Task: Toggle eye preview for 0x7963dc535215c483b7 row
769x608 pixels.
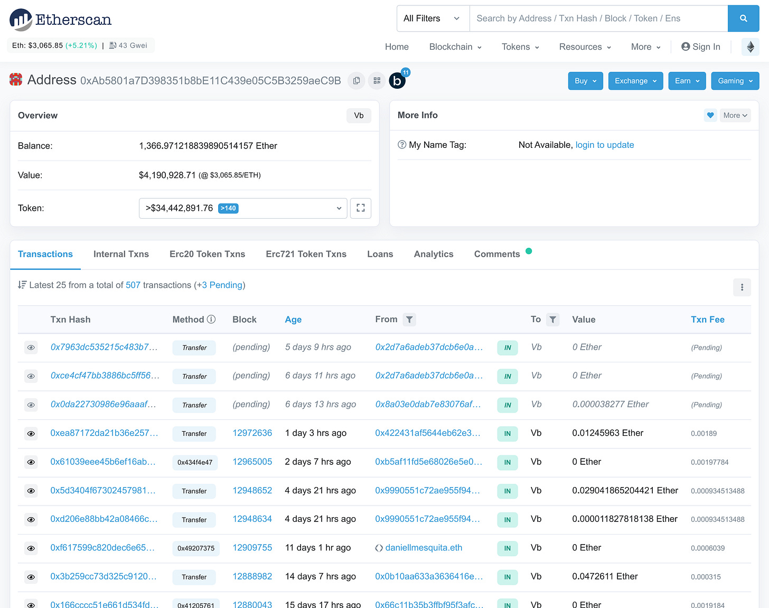Action: 31,348
